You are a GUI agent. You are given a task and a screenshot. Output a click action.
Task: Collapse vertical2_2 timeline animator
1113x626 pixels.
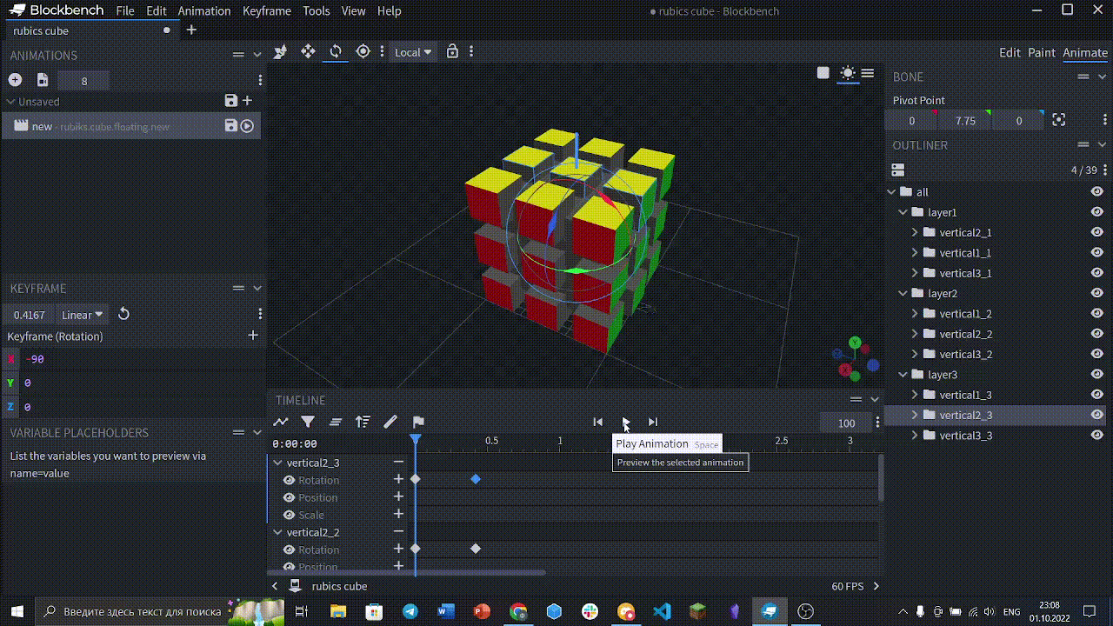pos(278,532)
